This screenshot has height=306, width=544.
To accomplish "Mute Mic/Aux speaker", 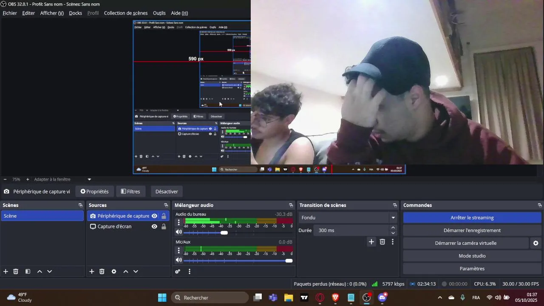I will pyautogui.click(x=179, y=260).
